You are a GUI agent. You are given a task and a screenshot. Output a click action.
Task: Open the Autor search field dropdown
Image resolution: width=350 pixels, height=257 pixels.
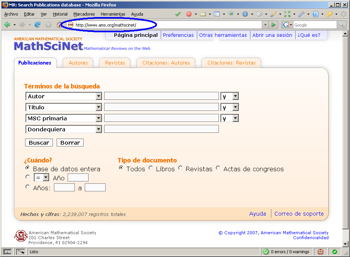click(98, 96)
